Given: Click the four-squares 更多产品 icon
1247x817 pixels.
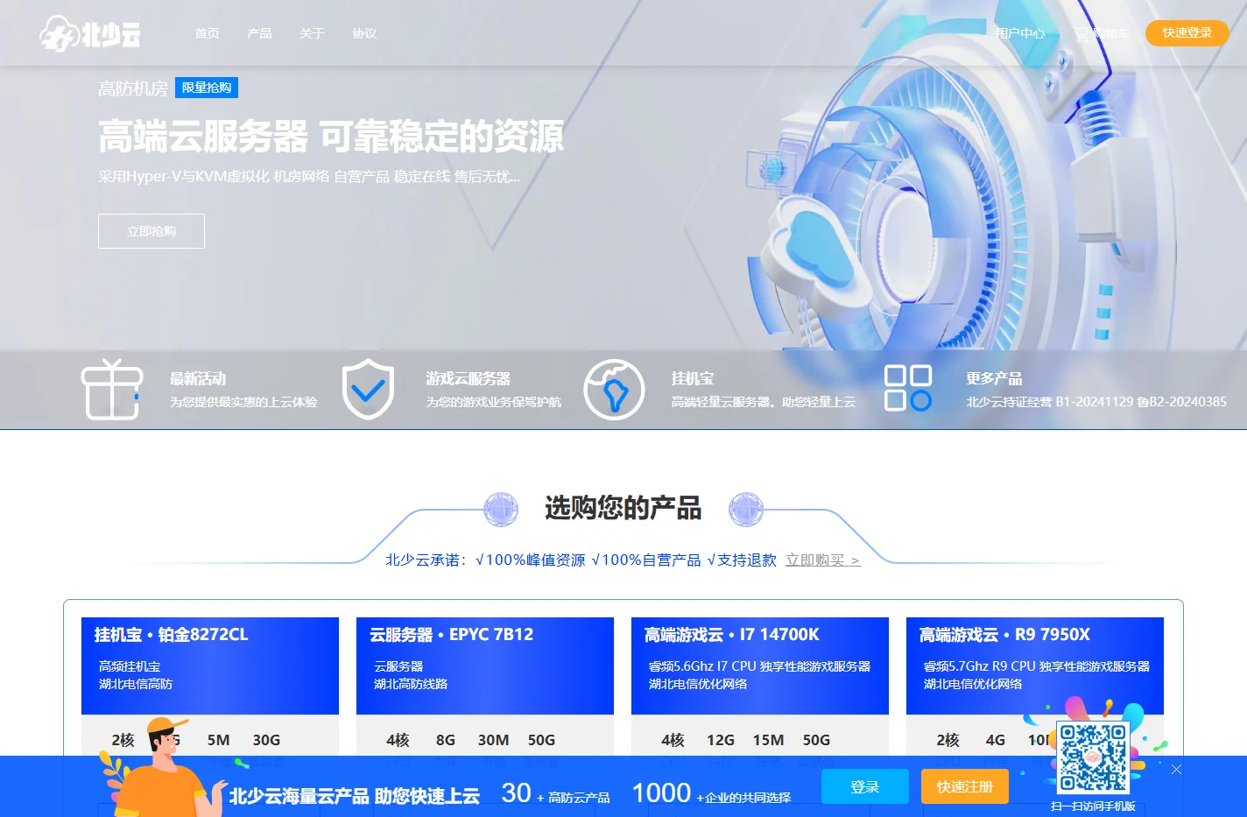Looking at the screenshot, I should click(x=908, y=388).
